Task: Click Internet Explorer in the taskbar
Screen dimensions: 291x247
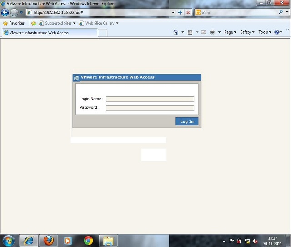Action: pyautogui.click(x=29, y=241)
